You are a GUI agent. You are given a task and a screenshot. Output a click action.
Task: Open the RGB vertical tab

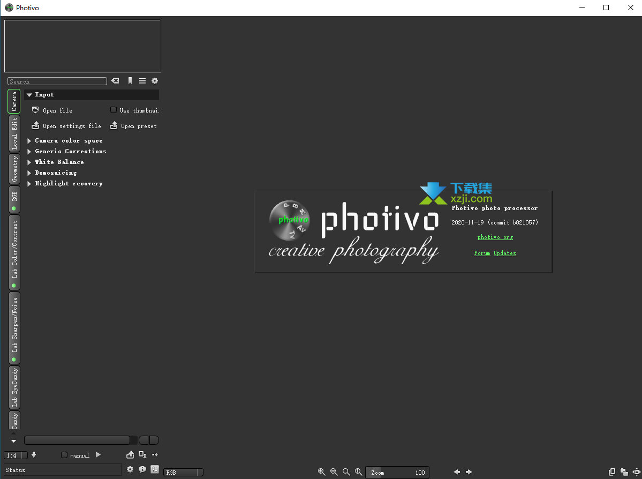point(14,199)
